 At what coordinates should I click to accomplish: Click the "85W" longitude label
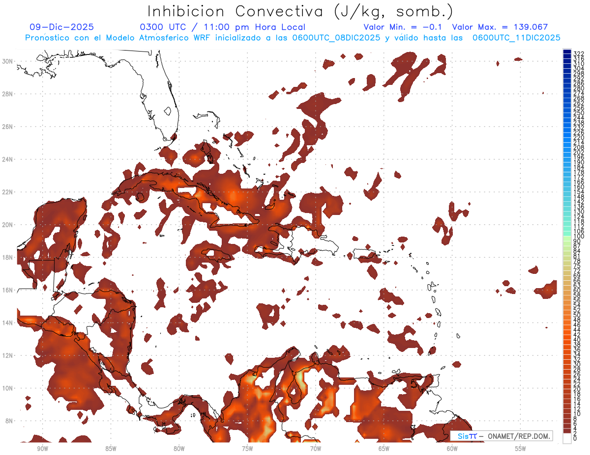(111, 449)
